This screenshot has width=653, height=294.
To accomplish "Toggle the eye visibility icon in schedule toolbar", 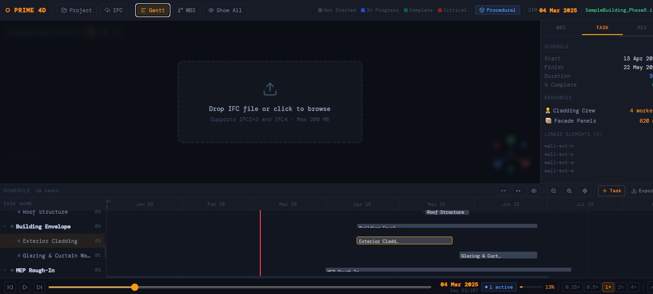I will 534,191.
